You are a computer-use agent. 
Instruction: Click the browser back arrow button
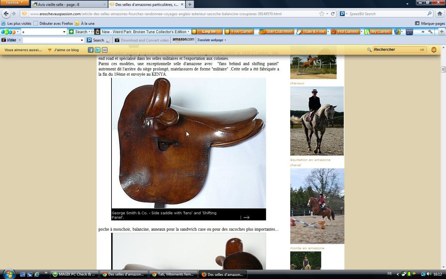click(6, 14)
